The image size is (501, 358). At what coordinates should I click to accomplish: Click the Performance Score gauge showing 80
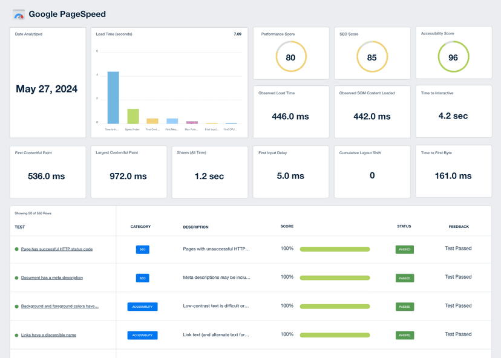(x=291, y=57)
